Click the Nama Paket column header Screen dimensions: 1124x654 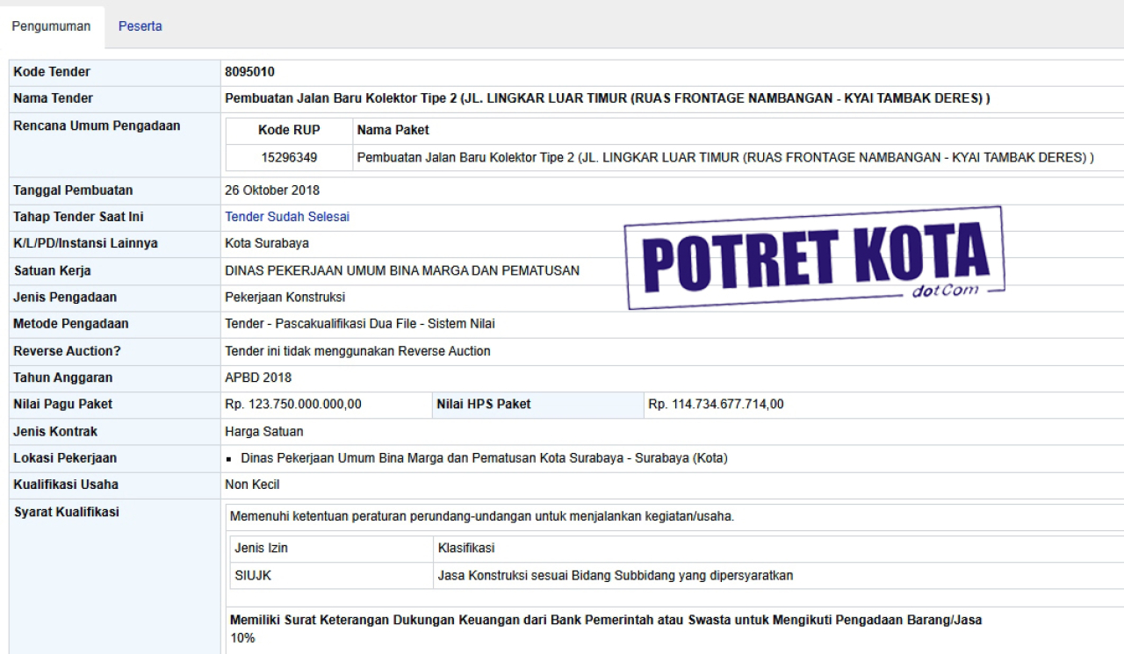point(393,130)
